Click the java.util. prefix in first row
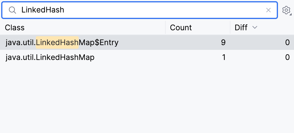Viewport: 294px width, 133px height. click(x=20, y=42)
